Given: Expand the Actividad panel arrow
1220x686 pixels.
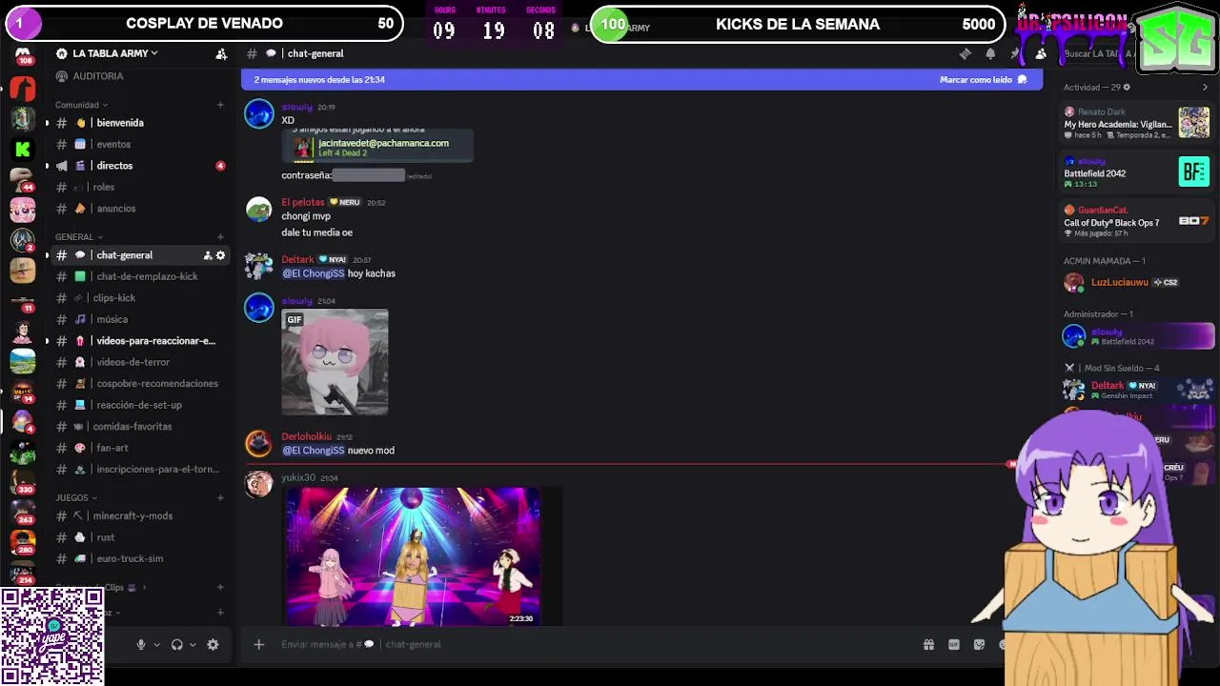Looking at the screenshot, I should [x=1205, y=88].
